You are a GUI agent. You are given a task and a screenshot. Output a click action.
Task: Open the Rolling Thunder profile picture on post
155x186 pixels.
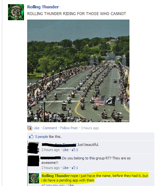[16, 12]
